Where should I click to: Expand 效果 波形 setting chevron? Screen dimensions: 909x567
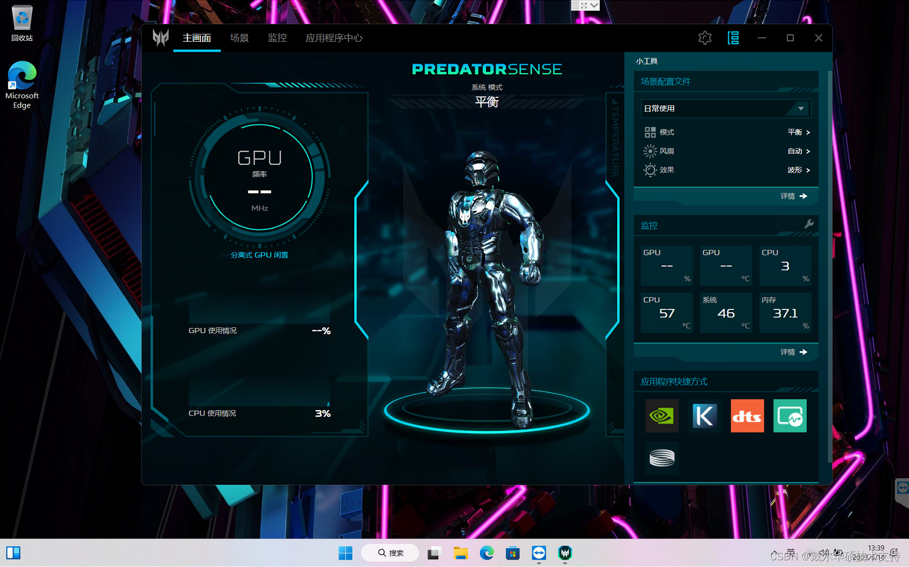point(808,170)
